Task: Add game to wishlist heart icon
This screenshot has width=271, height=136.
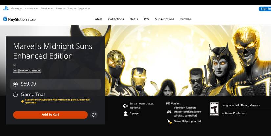Action: pos(94,115)
